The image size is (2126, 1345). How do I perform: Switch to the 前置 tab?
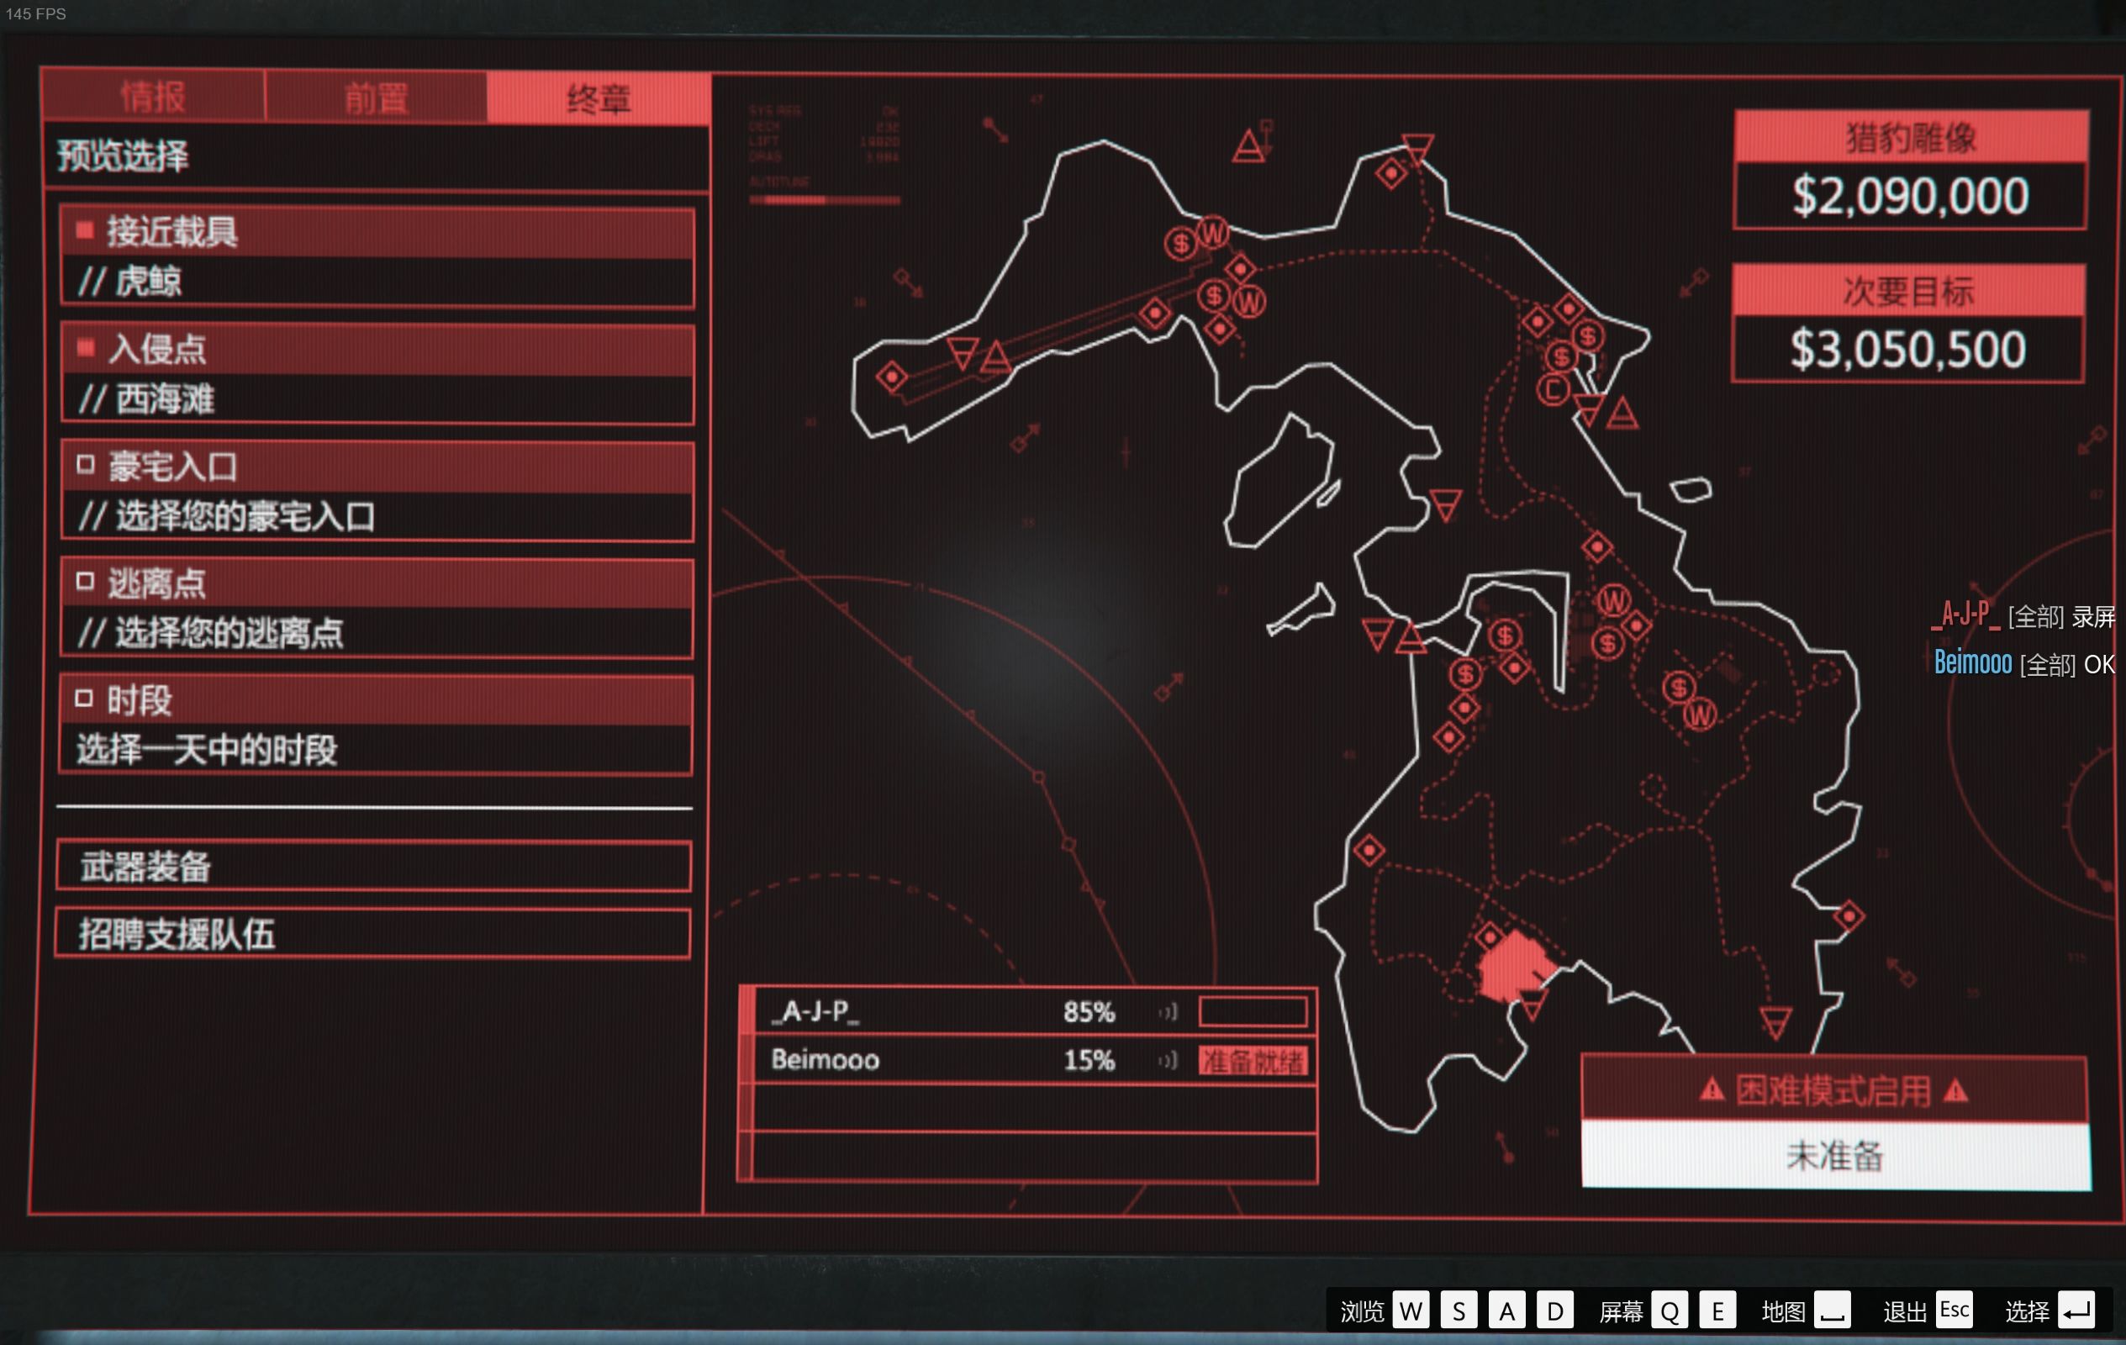click(376, 98)
